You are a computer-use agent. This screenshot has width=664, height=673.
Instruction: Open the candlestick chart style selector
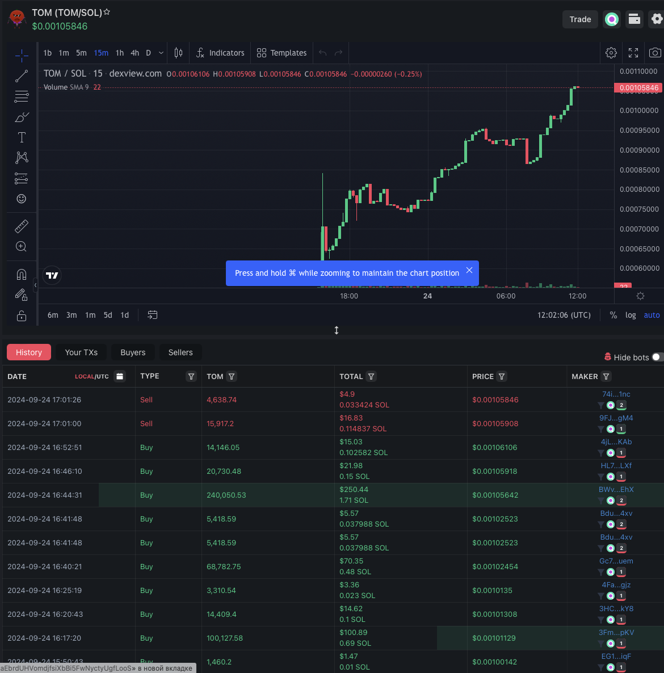[179, 53]
